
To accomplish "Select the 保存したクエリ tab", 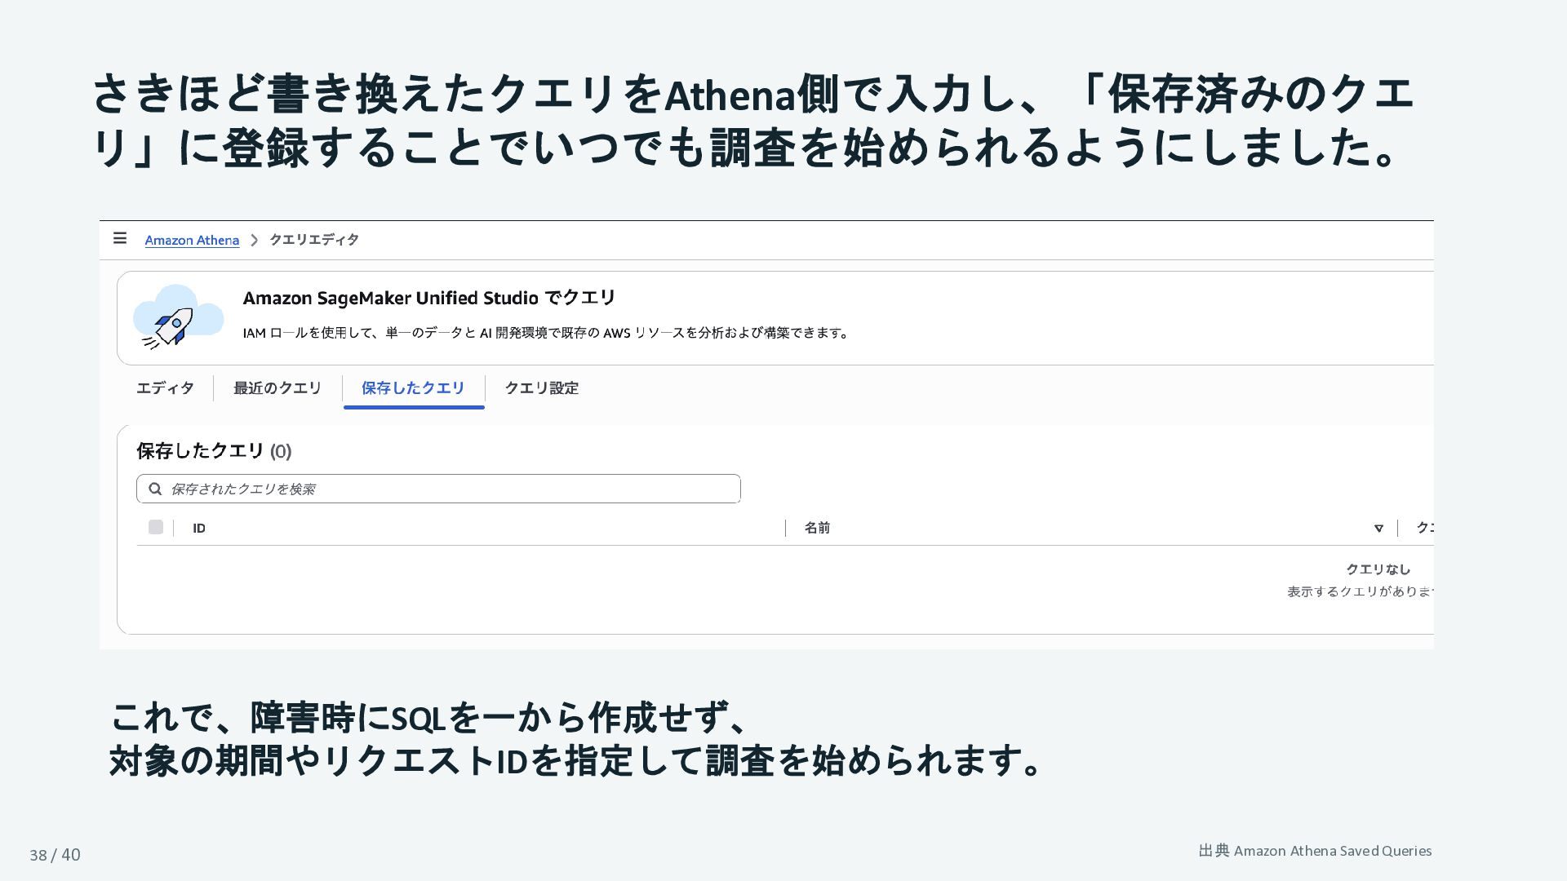I will pos(413,388).
